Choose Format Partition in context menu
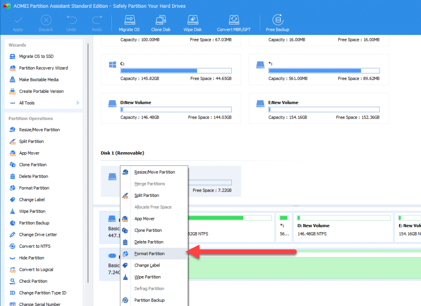 pyautogui.click(x=149, y=254)
